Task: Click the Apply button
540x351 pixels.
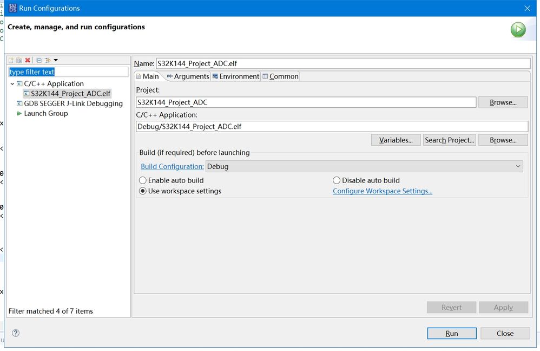Action: (503, 307)
